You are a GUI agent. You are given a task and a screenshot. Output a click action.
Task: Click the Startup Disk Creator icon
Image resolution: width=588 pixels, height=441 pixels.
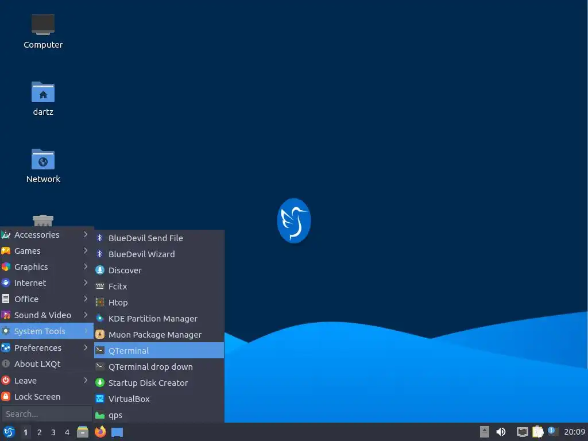click(x=100, y=382)
